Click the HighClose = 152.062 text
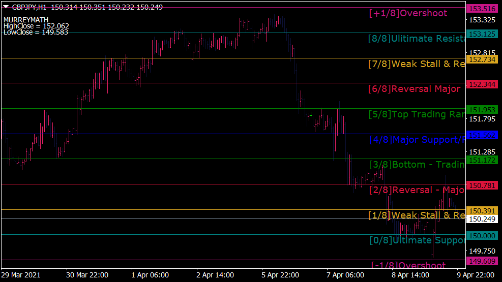502x282 pixels. [36, 26]
